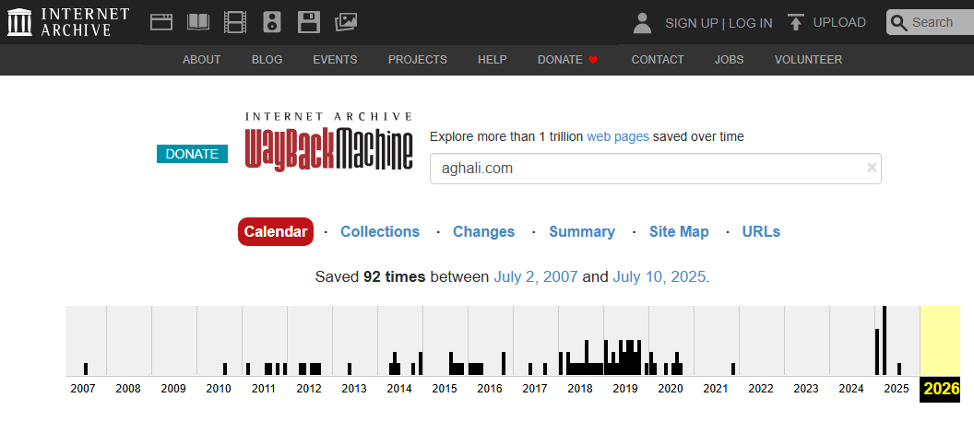Select the Calendar tab

coord(276,231)
